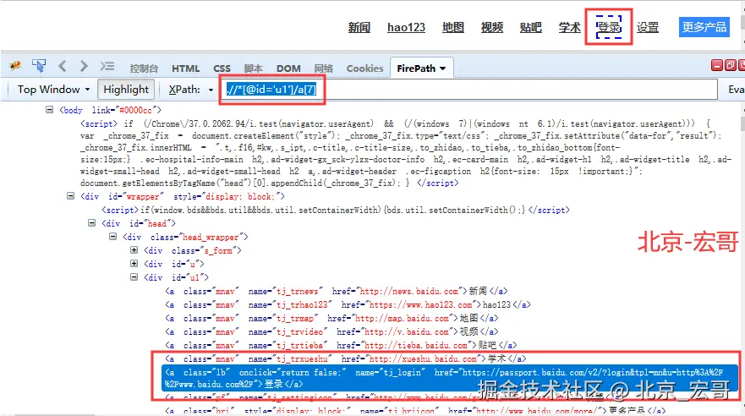
Task: Open the 视频 video link
Action: tap(492, 28)
